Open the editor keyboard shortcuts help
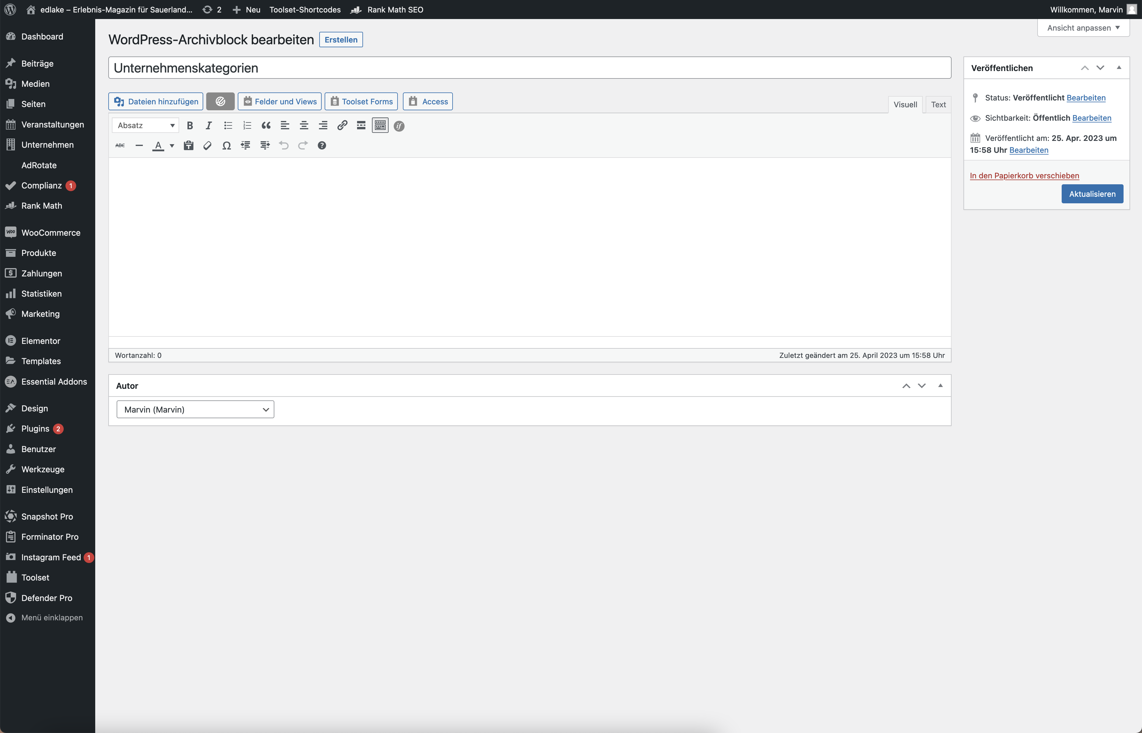The height and width of the screenshot is (733, 1142). [322, 146]
